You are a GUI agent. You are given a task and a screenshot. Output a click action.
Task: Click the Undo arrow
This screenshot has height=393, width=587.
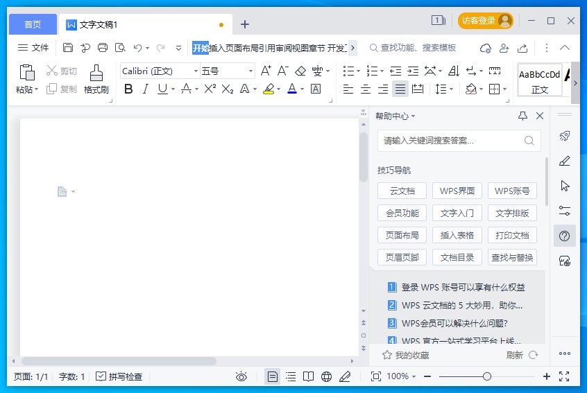[137, 48]
